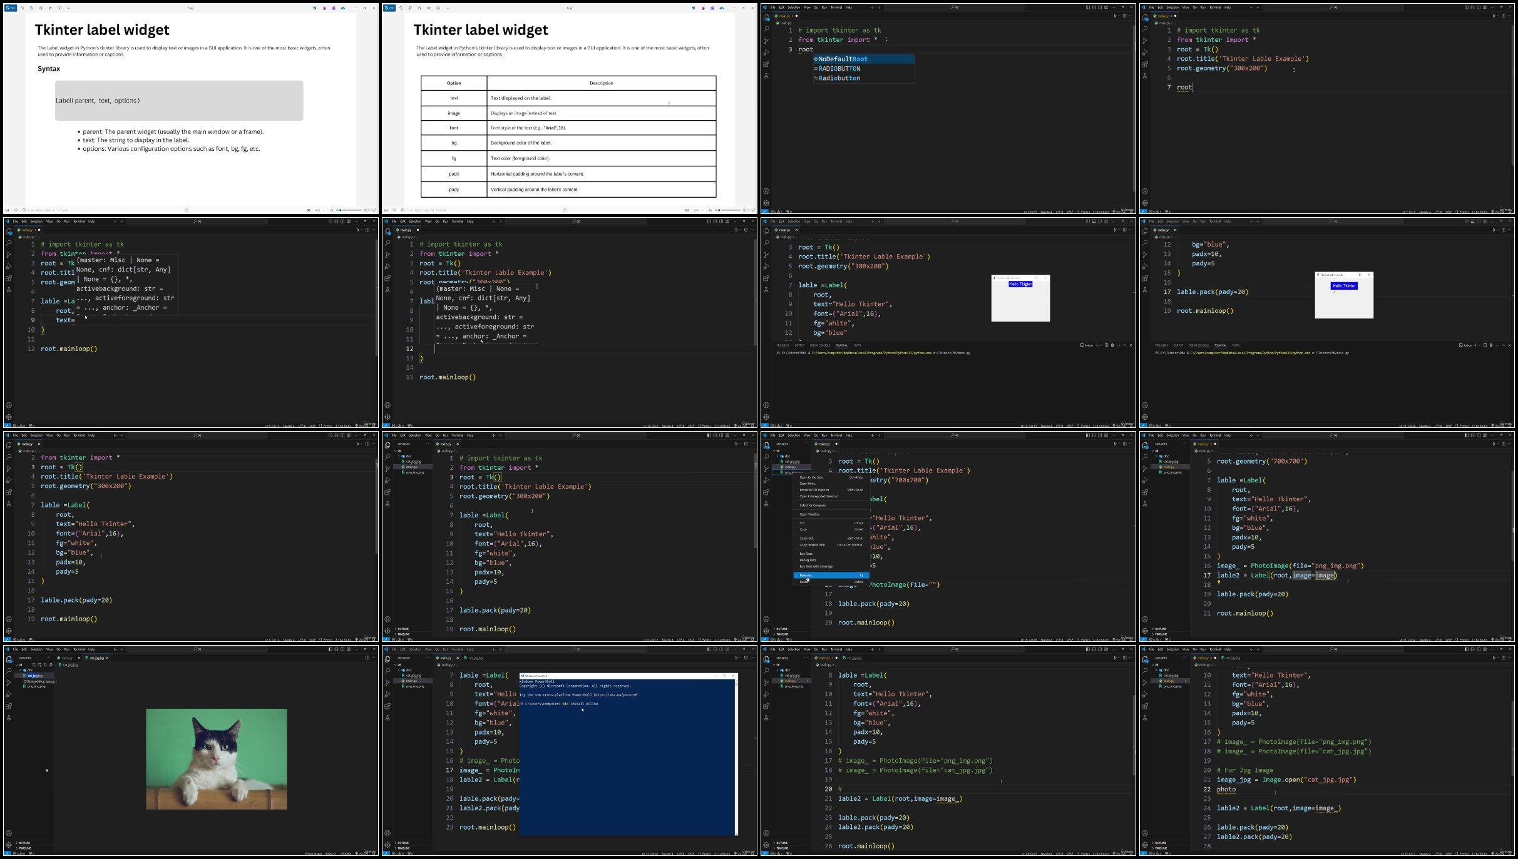
Task: Click New Terminal plus in root = Tk() terminal frame
Action: [1097, 345]
